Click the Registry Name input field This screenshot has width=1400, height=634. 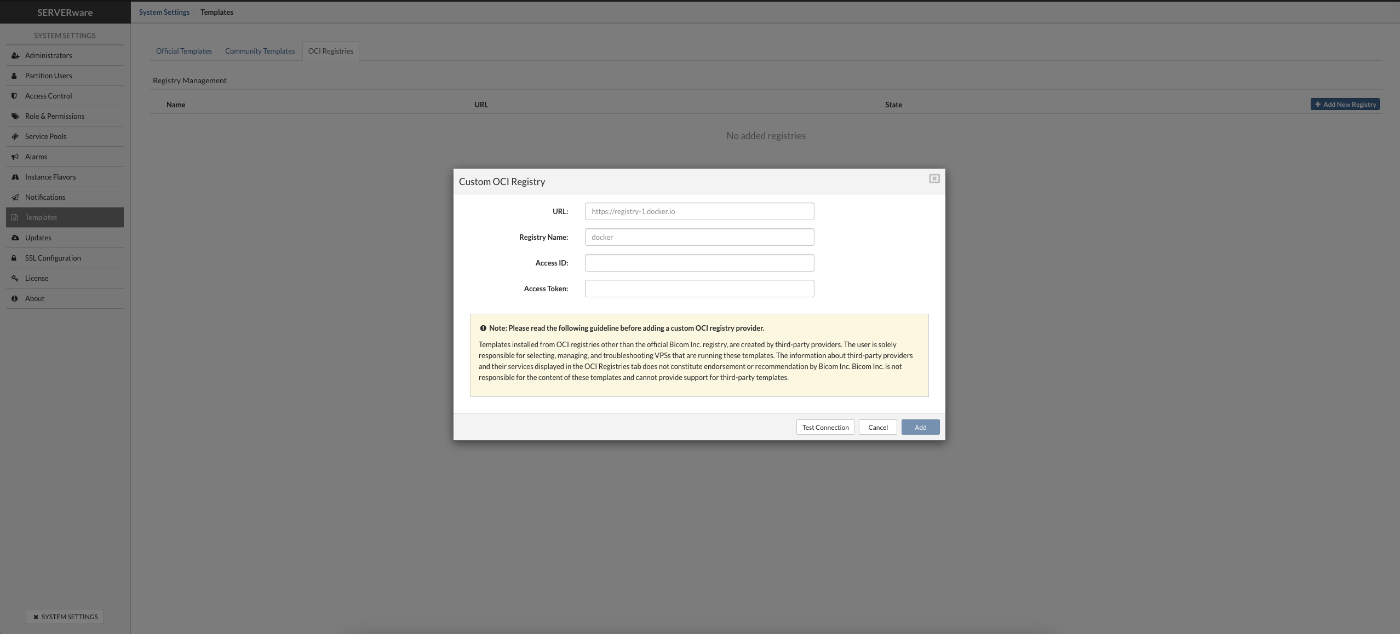(699, 237)
